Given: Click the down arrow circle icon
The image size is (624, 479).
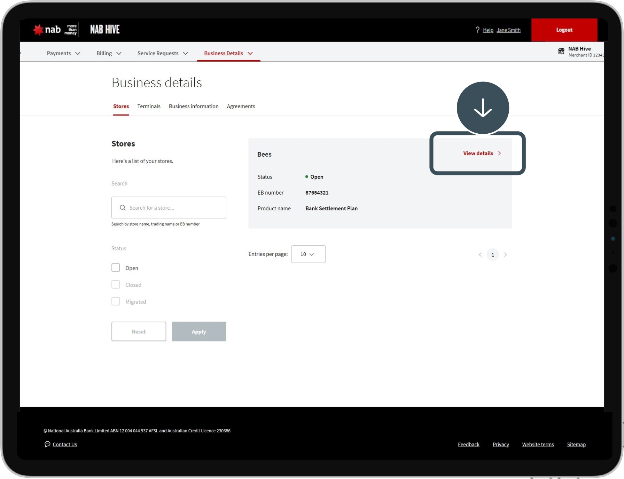Looking at the screenshot, I should pyautogui.click(x=483, y=108).
